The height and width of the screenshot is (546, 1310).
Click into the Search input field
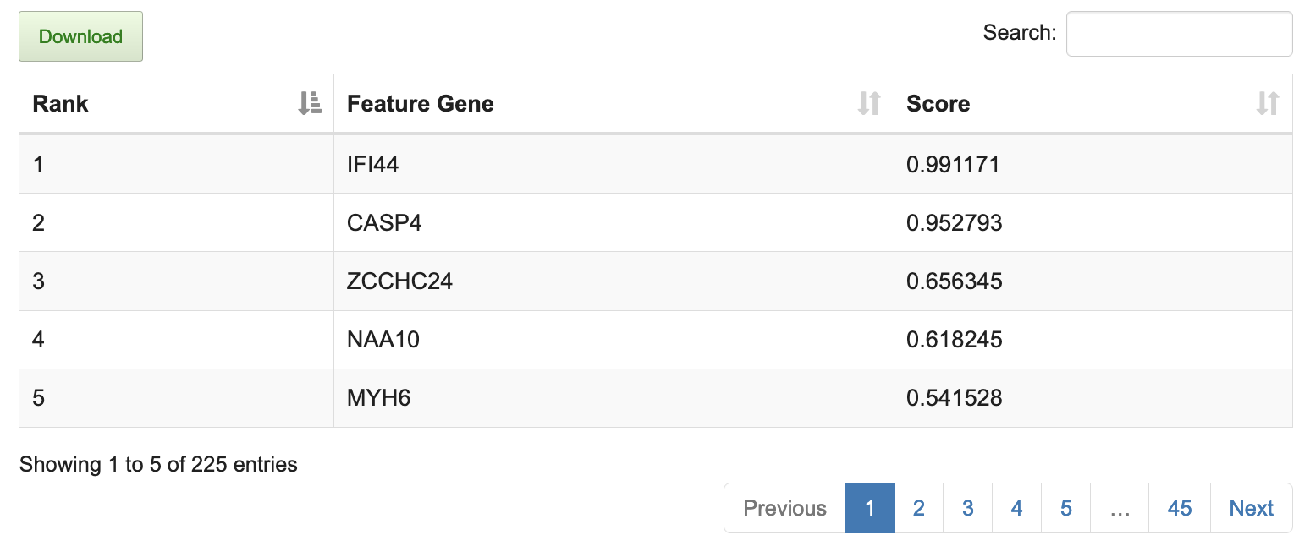tap(1178, 34)
